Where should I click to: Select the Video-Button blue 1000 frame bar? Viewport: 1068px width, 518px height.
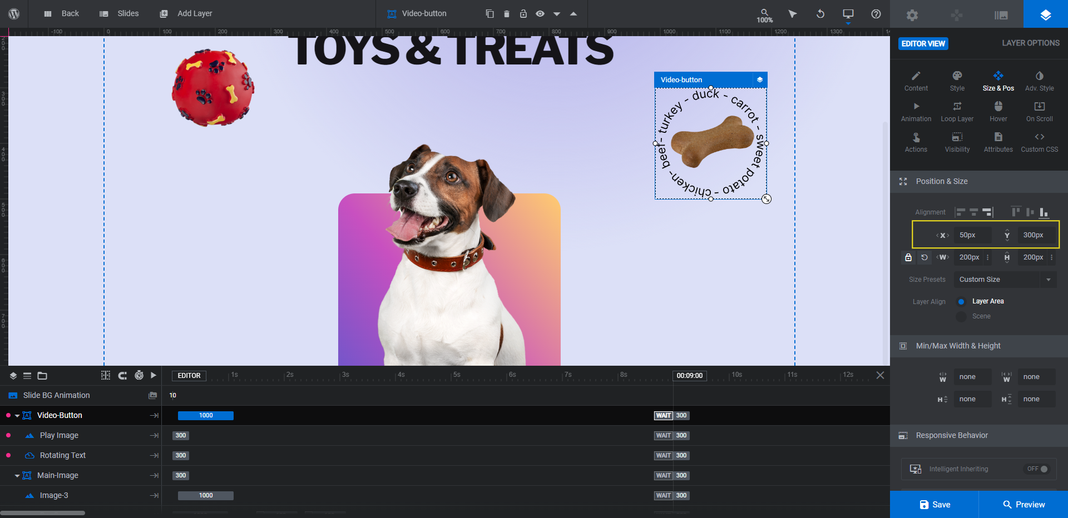click(x=206, y=416)
